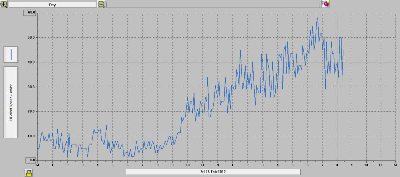Click the Hi Wind Speed - km/hr label

[11, 102]
